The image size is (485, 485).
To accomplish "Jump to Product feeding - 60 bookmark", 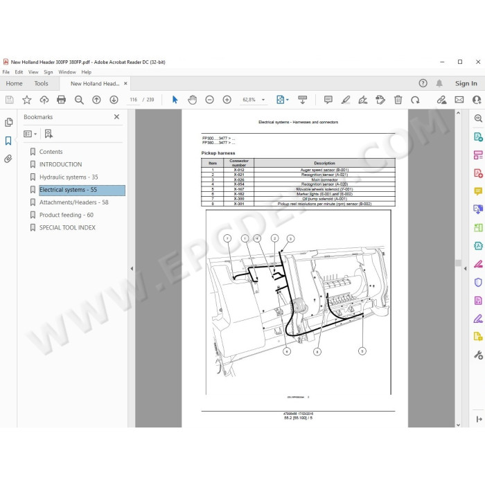I will pyautogui.click(x=67, y=215).
